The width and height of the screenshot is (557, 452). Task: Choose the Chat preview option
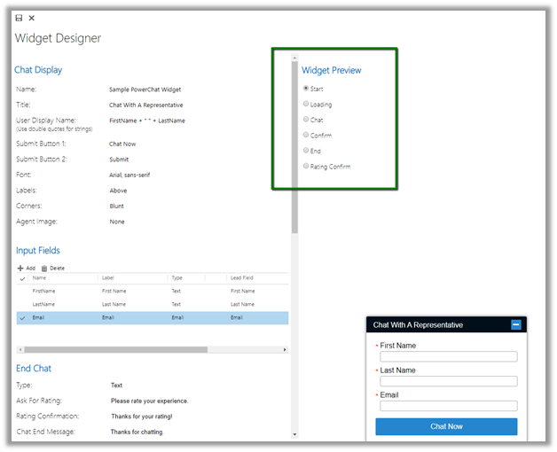306,120
